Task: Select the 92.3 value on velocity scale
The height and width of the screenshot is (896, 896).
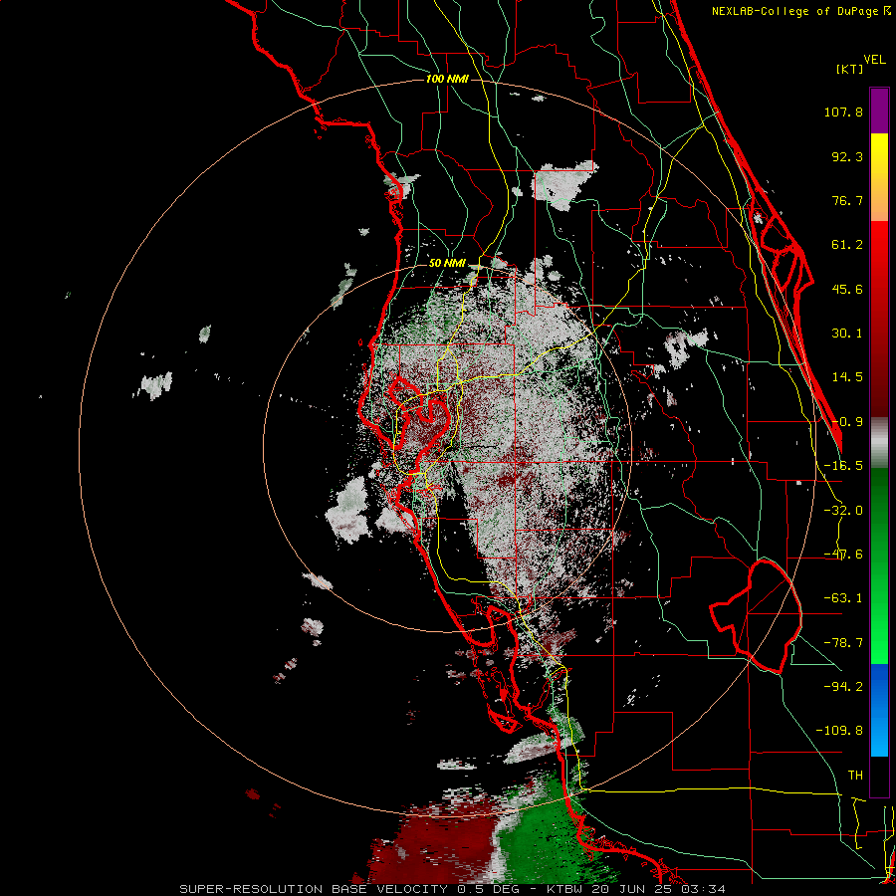Action: click(x=847, y=156)
